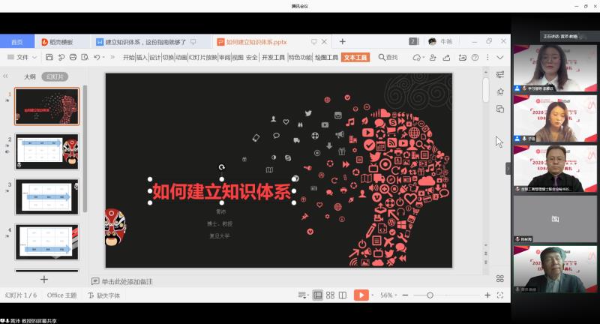Screen dimensions: 600x324
Task: Click the third participant's video tile in Tencent Meeting
Action: tap(555, 168)
